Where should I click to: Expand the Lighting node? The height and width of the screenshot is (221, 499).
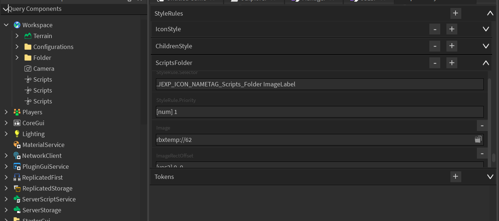tap(6, 134)
